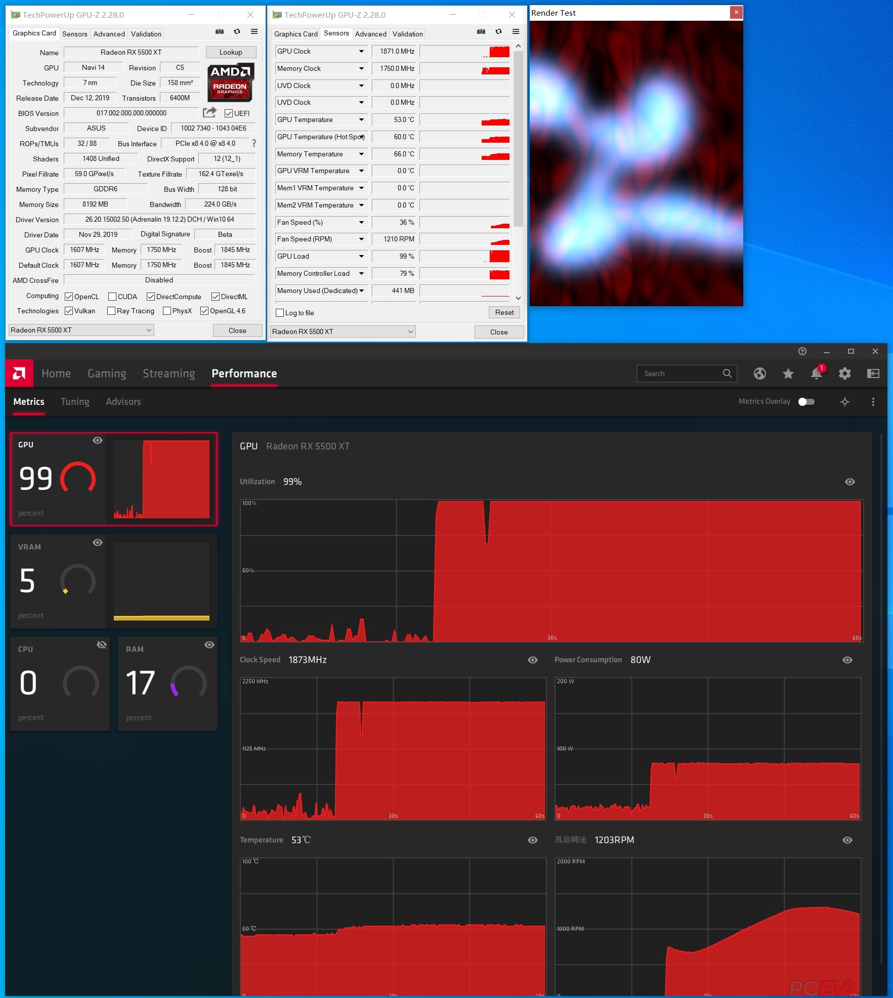The image size is (893, 998).
Task: Select the VRAM metric card graph
Action: pyautogui.click(x=162, y=581)
